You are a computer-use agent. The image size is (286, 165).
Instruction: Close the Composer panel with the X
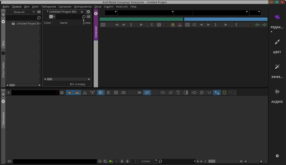click(96, 13)
